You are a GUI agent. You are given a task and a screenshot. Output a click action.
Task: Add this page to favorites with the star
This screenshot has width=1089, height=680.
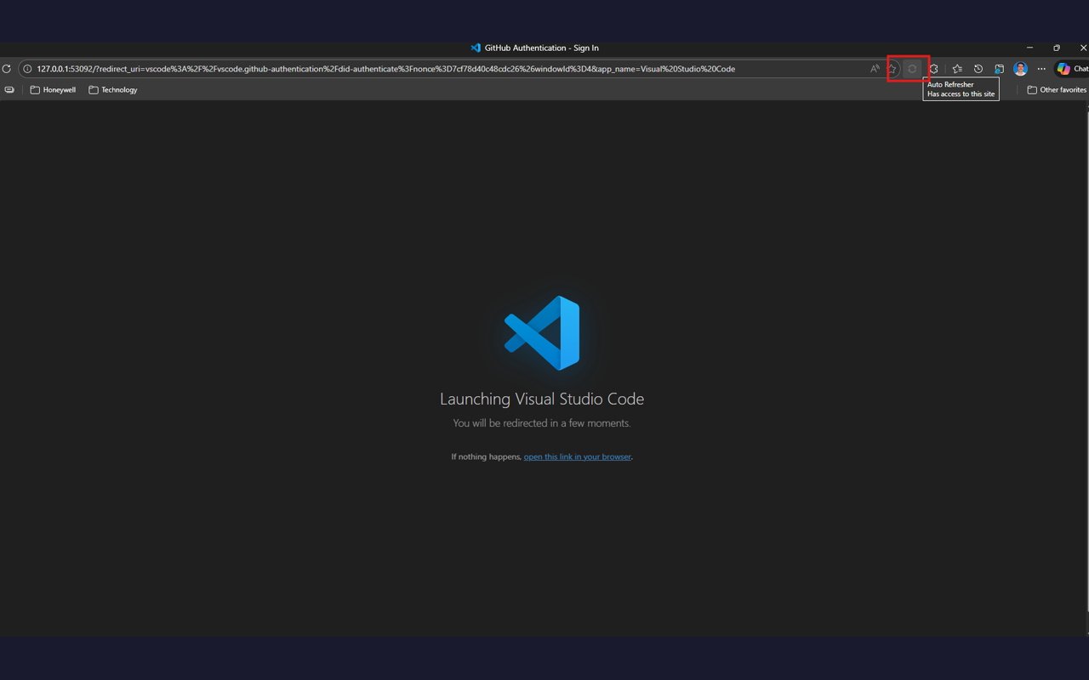pos(892,69)
